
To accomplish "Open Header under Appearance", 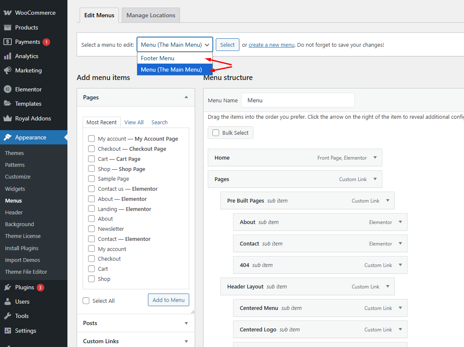I will pyautogui.click(x=14, y=213).
